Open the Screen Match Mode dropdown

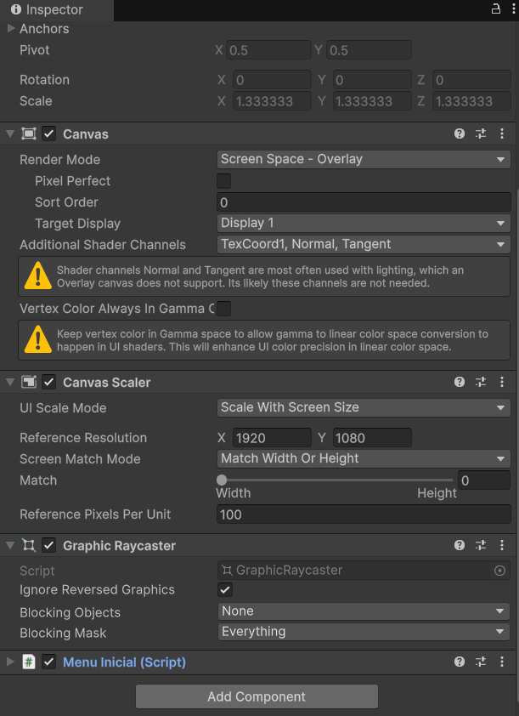pos(364,458)
